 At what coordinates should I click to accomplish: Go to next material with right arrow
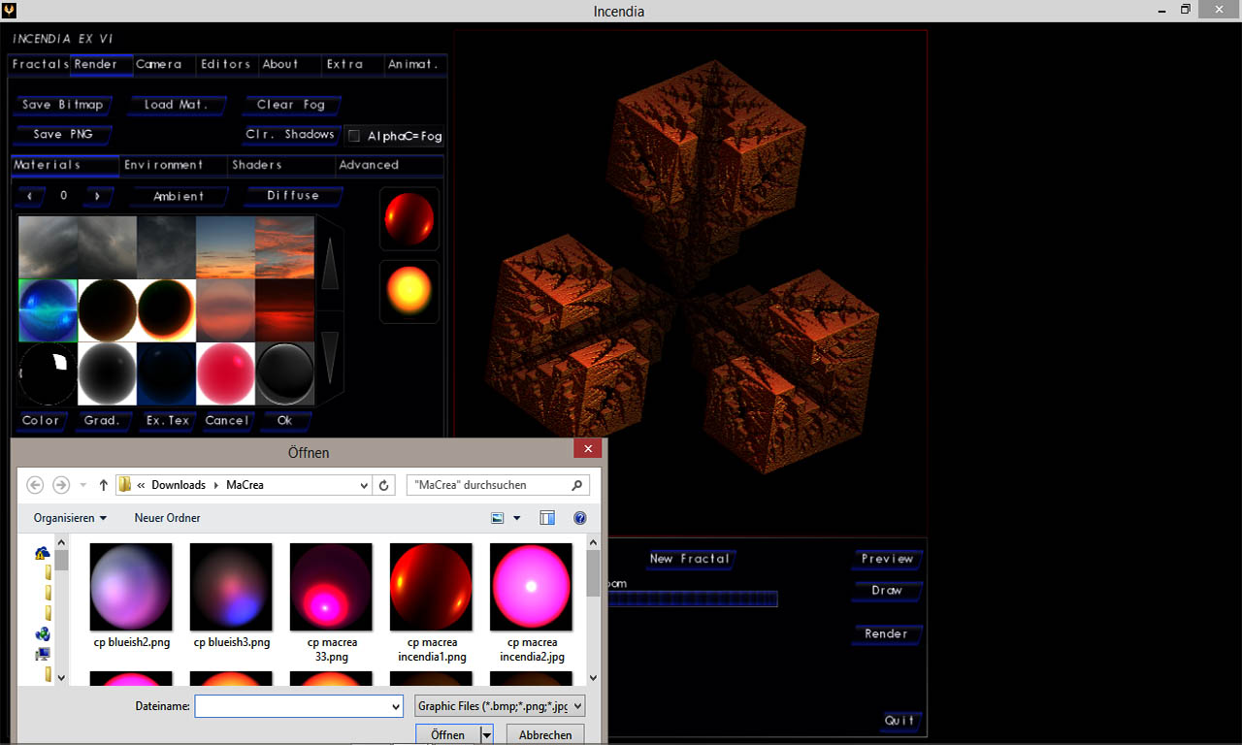(x=97, y=196)
